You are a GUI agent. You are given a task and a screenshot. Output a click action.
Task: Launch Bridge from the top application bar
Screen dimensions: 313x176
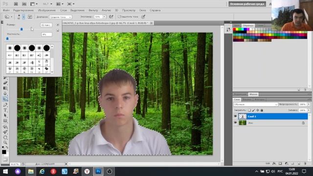tap(16, 4)
